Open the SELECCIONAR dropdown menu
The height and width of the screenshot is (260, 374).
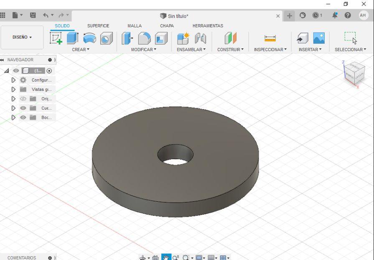(x=350, y=50)
